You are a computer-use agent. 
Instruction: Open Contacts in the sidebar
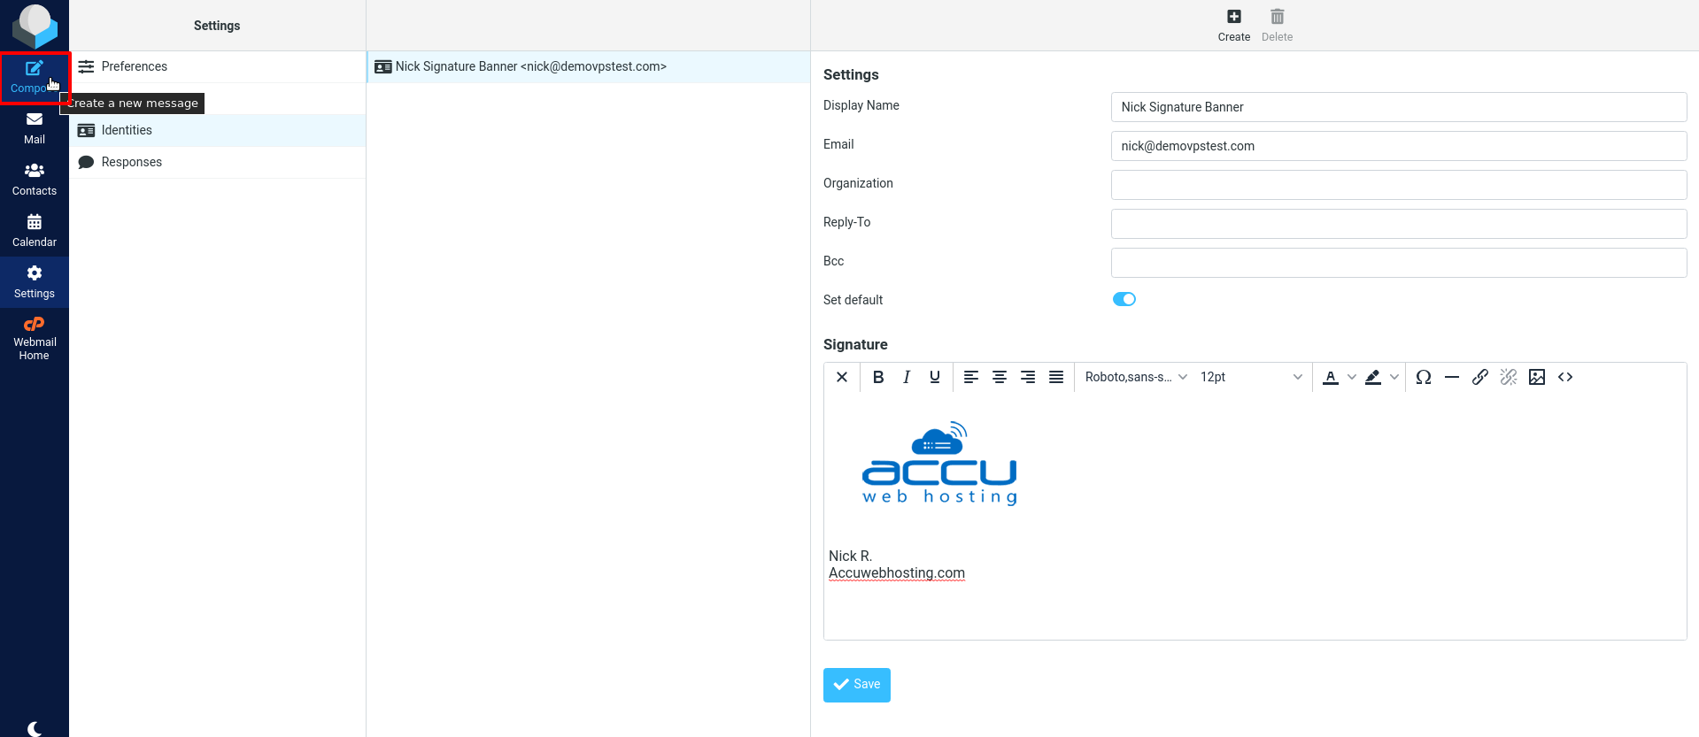point(35,180)
